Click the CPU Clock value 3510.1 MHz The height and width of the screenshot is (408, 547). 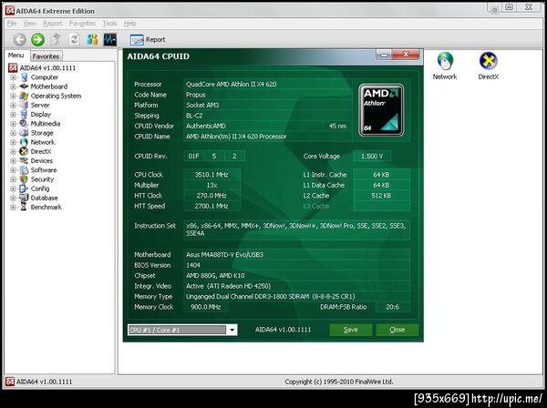click(212, 175)
